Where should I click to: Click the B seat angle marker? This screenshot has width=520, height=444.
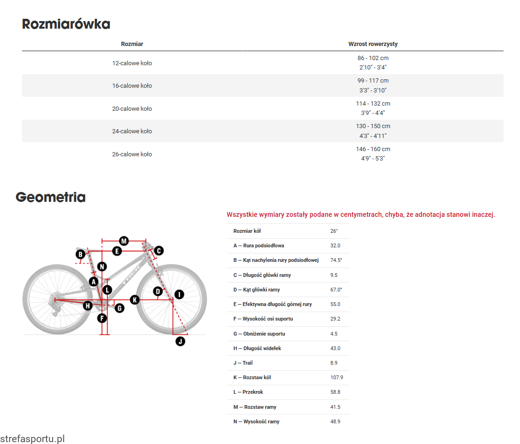[81, 254]
